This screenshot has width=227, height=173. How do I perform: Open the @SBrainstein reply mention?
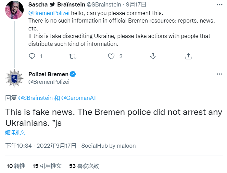35,98
